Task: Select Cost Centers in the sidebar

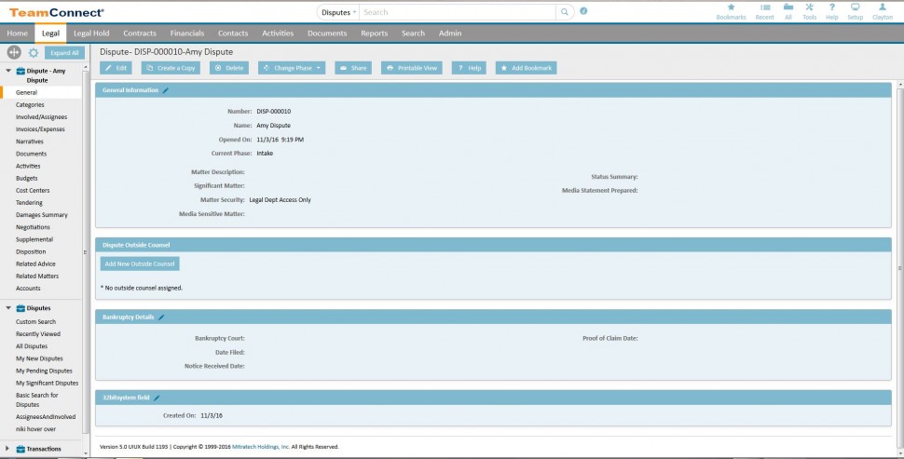Action: point(33,191)
